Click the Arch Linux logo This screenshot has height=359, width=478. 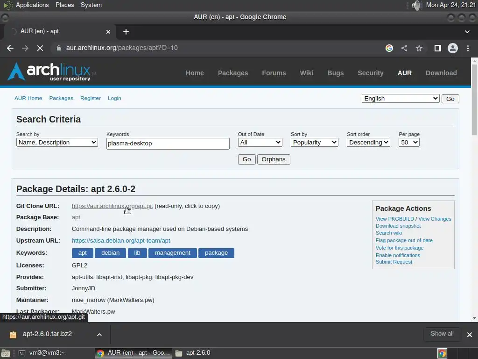coord(51,72)
